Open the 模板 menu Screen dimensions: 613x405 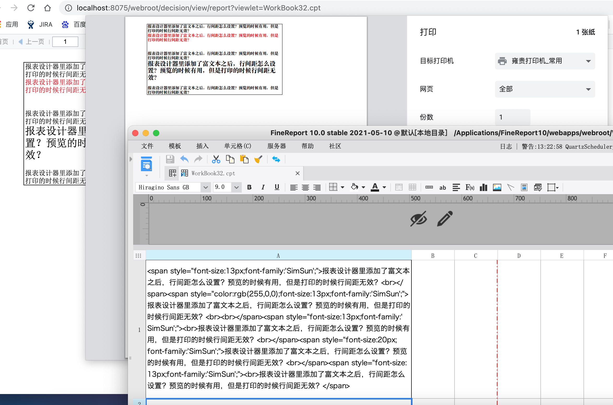pyautogui.click(x=175, y=146)
